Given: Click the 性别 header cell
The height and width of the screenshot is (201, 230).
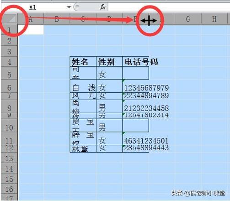Looking at the screenshot, I should [x=109, y=61].
